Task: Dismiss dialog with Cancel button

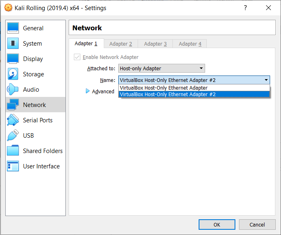Action: click(x=257, y=225)
